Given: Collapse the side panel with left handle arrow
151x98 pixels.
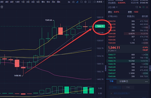Looking at the screenshot, I should coord(105,68).
